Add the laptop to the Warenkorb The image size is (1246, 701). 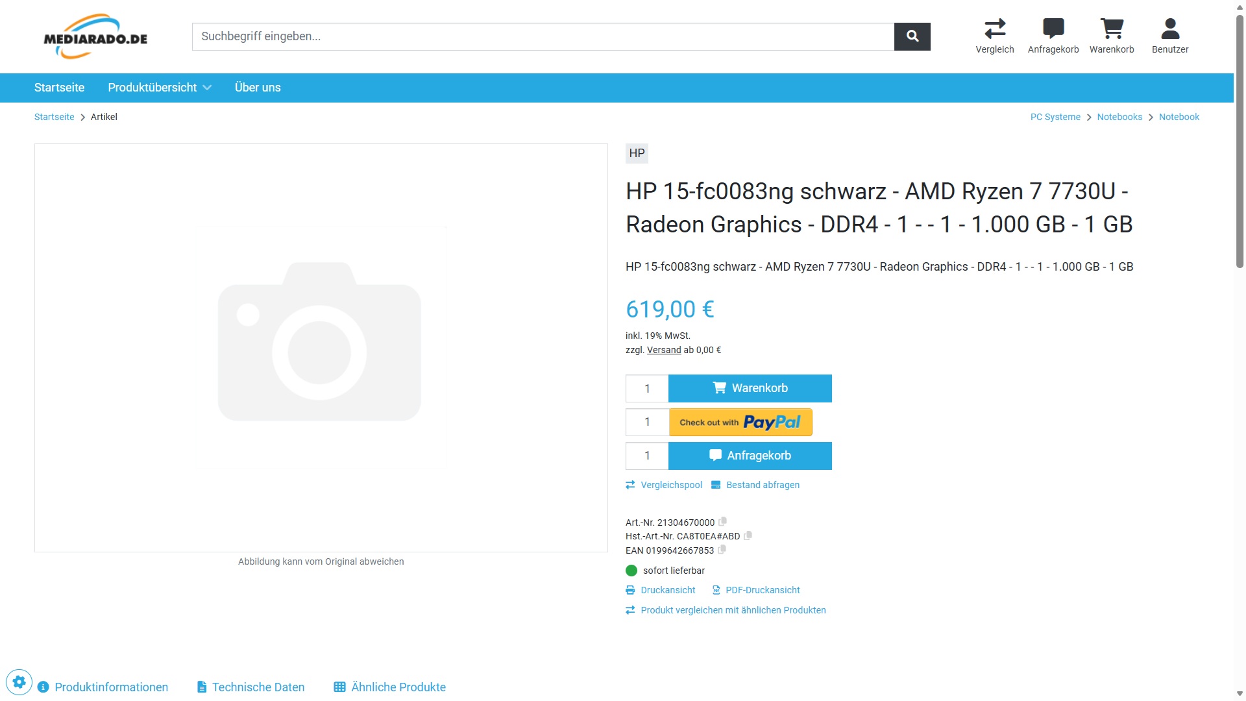pyautogui.click(x=750, y=388)
